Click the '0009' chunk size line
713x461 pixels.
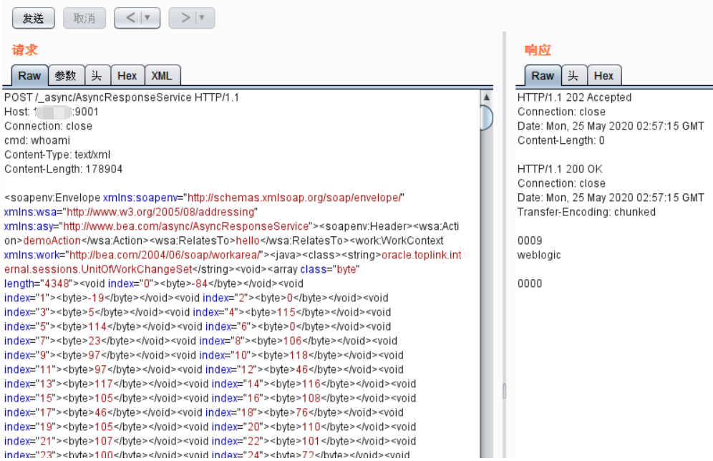pyautogui.click(x=530, y=241)
